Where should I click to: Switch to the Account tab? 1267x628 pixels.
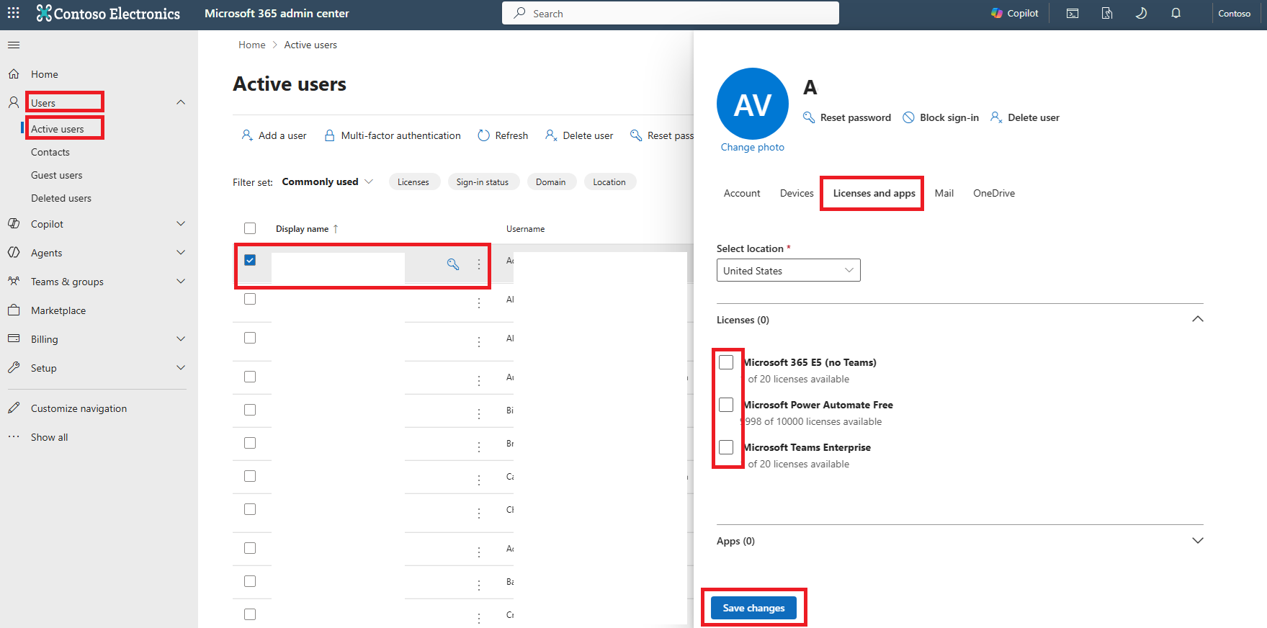742,193
